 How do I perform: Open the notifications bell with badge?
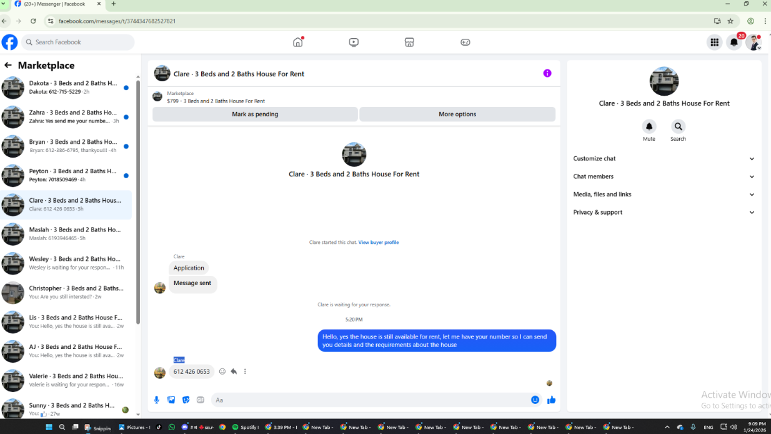click(x=735, y=43)
